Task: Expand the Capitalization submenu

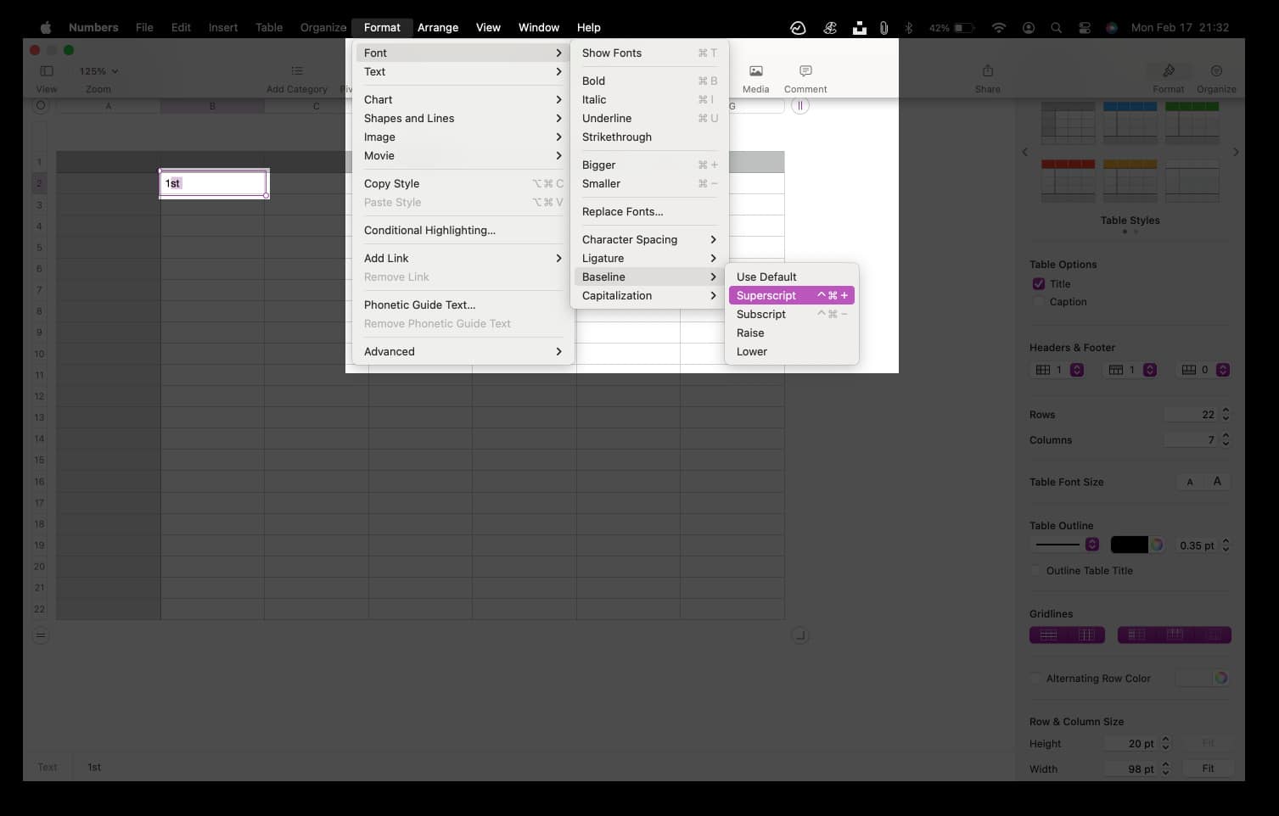Action: pos(649,295)
